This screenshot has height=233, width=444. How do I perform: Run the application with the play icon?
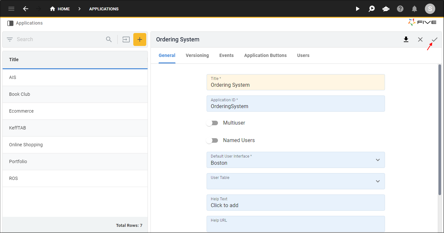pyautogui.click(x=358, y=9)
